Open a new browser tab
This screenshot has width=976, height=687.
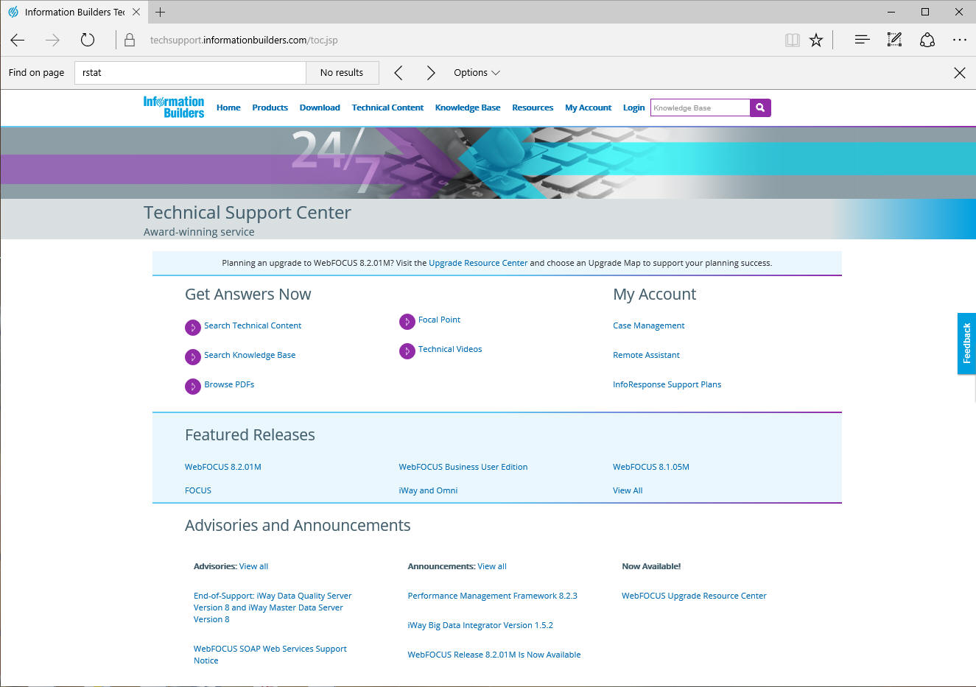(160, 12)
